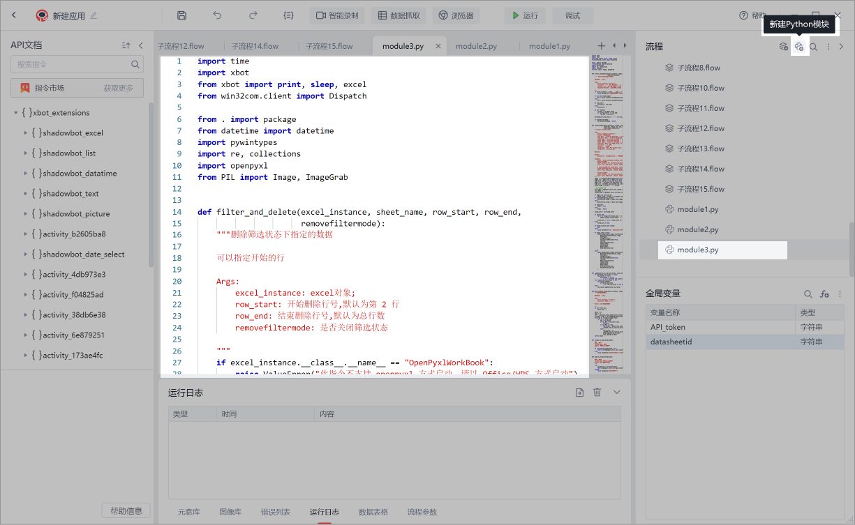The height and width of the screenshot is (525, 855).
Task: Open module1.py in the flow list
Action: pos(697,209)
